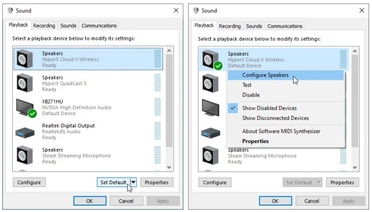372x212 pixels.
Task: Close the left Sound window
Action: (176, 10)
